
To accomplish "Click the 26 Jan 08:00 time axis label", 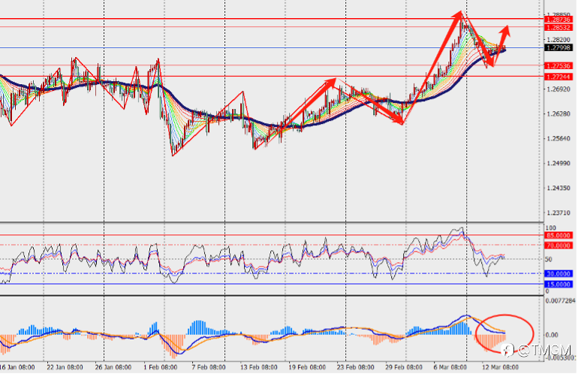I will pos(113,367).
